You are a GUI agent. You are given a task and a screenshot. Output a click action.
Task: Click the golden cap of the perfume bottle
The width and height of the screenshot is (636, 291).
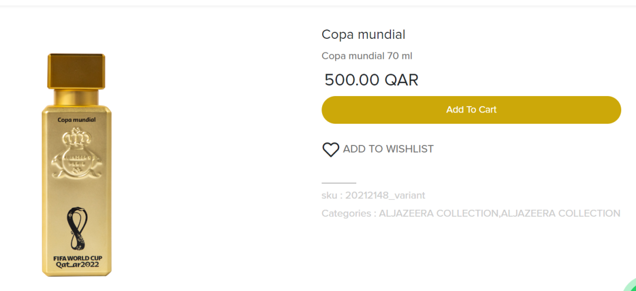click(77, 71)
